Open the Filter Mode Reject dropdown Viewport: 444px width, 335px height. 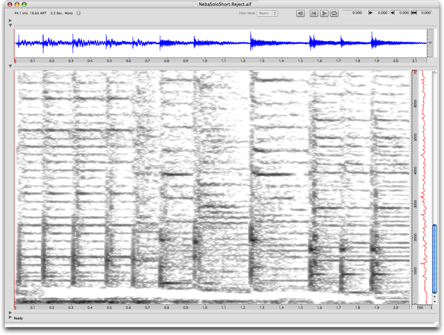tap(268, 13)
